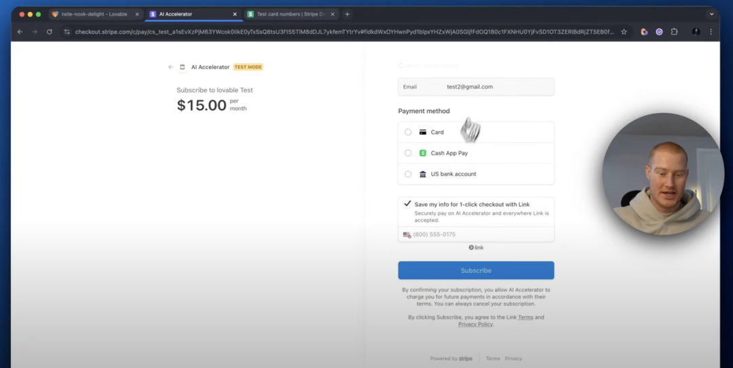Click the blue Subscribe button

476,270
